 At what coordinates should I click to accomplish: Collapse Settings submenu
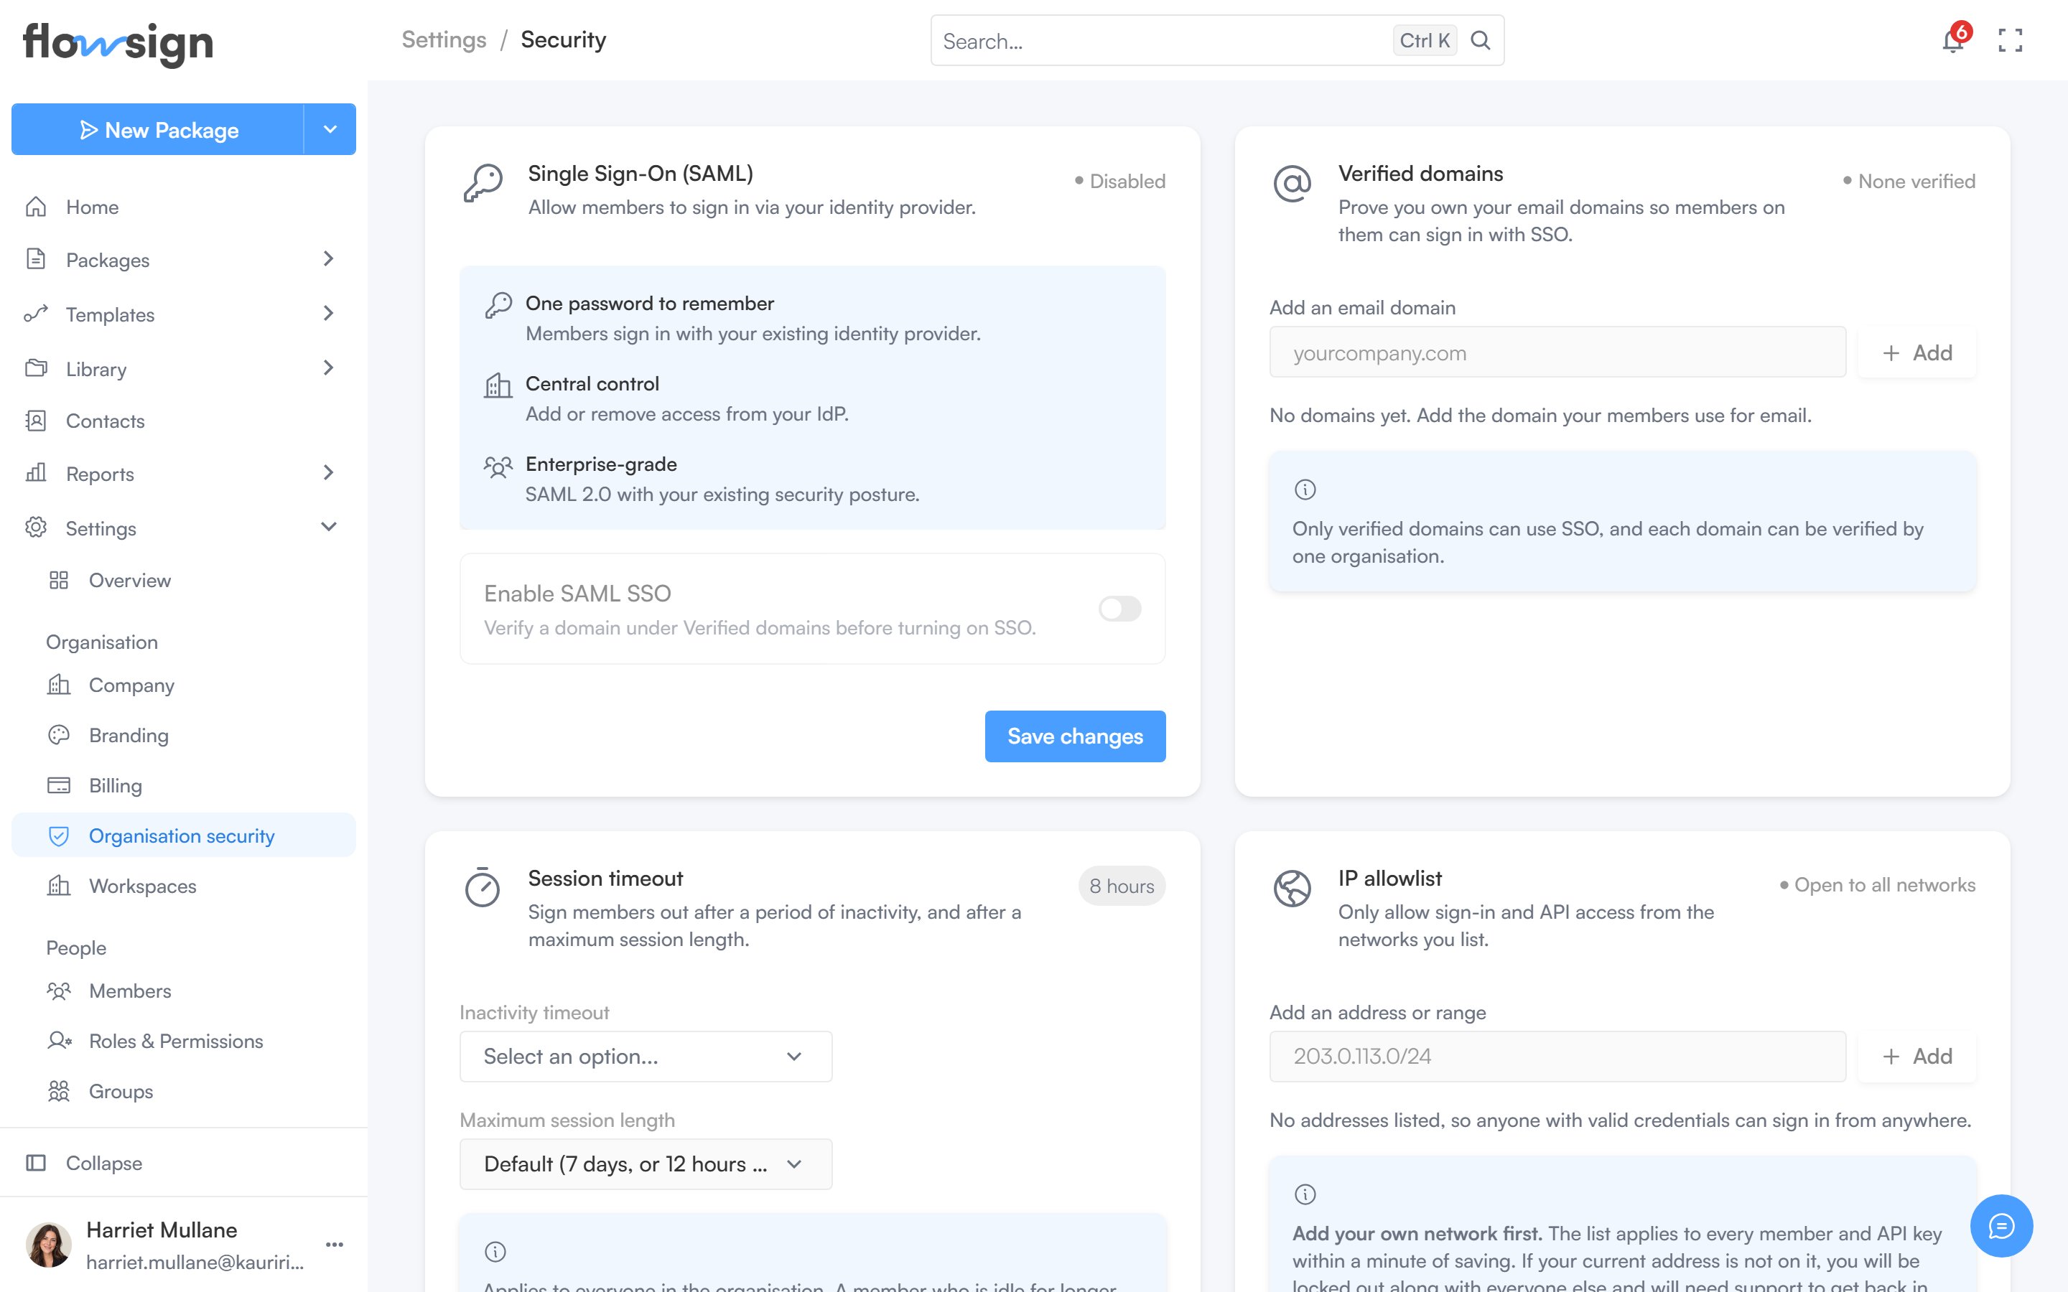[x=328, y=528]
